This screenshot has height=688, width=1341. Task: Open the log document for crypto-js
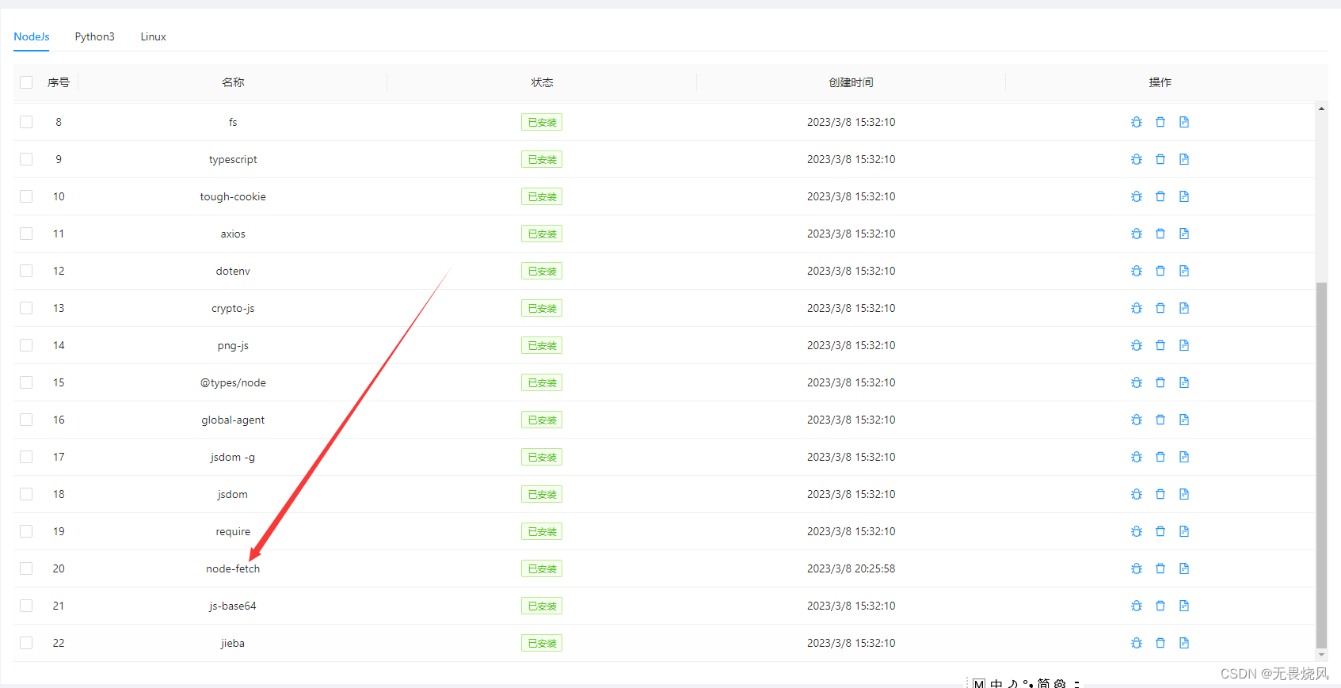point(1184,308)
